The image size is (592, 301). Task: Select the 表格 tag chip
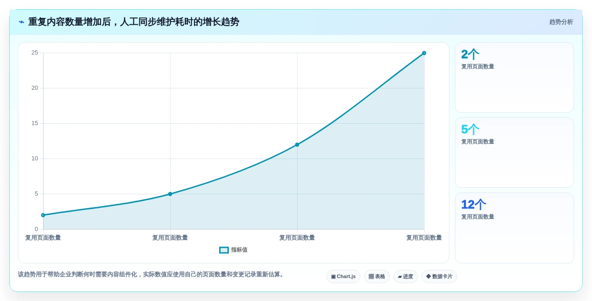pos(377,277)
